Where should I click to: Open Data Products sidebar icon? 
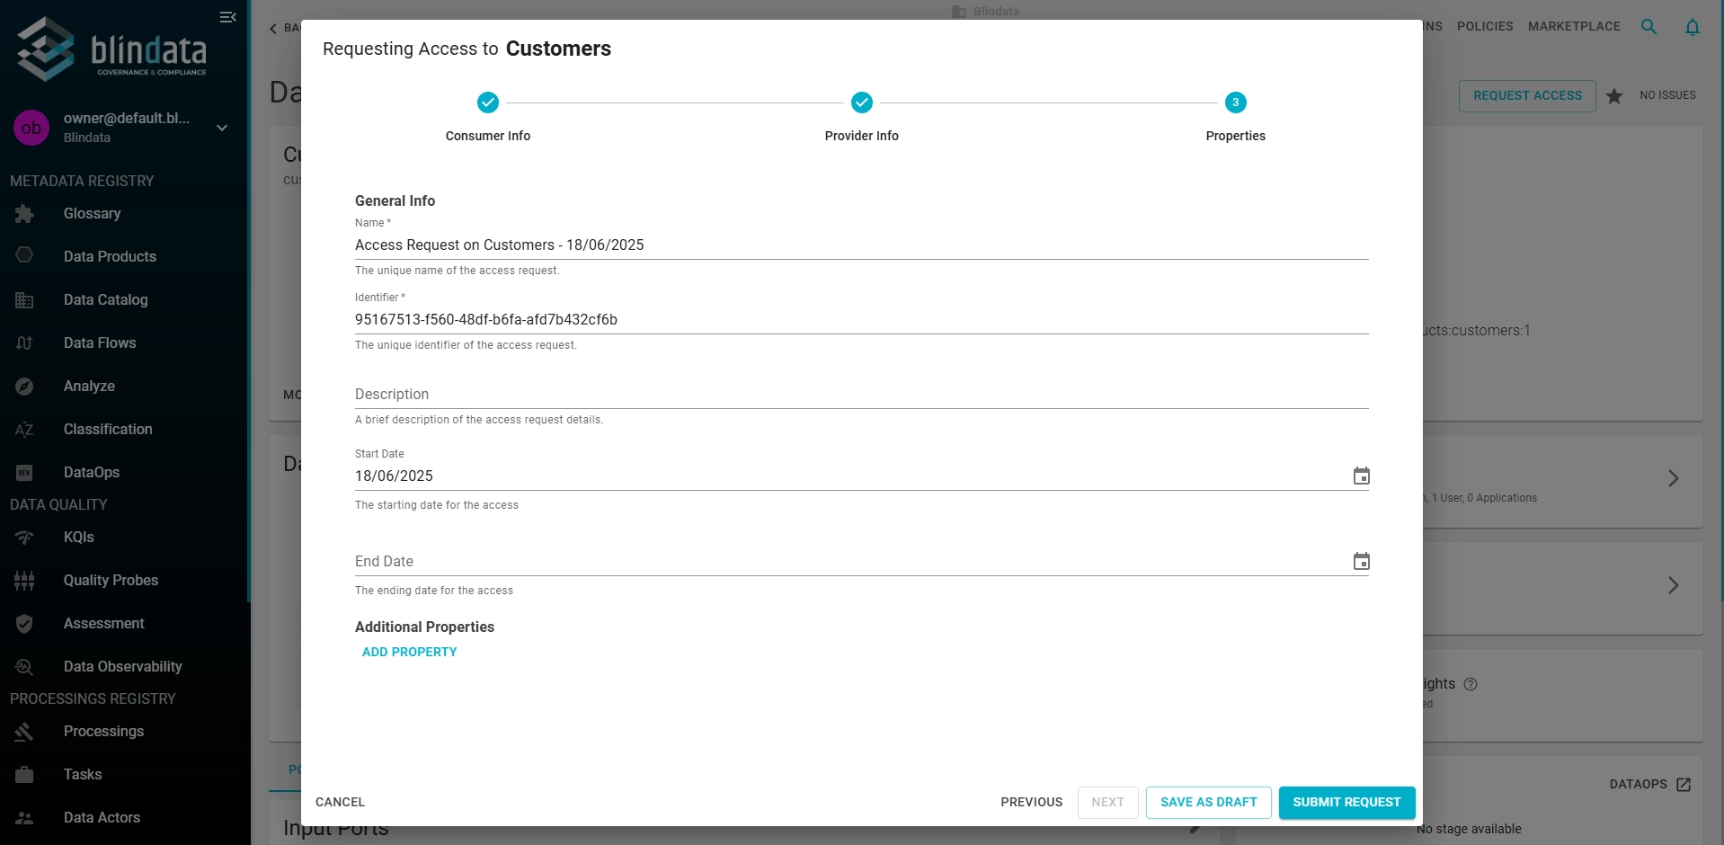pos(24,256)
